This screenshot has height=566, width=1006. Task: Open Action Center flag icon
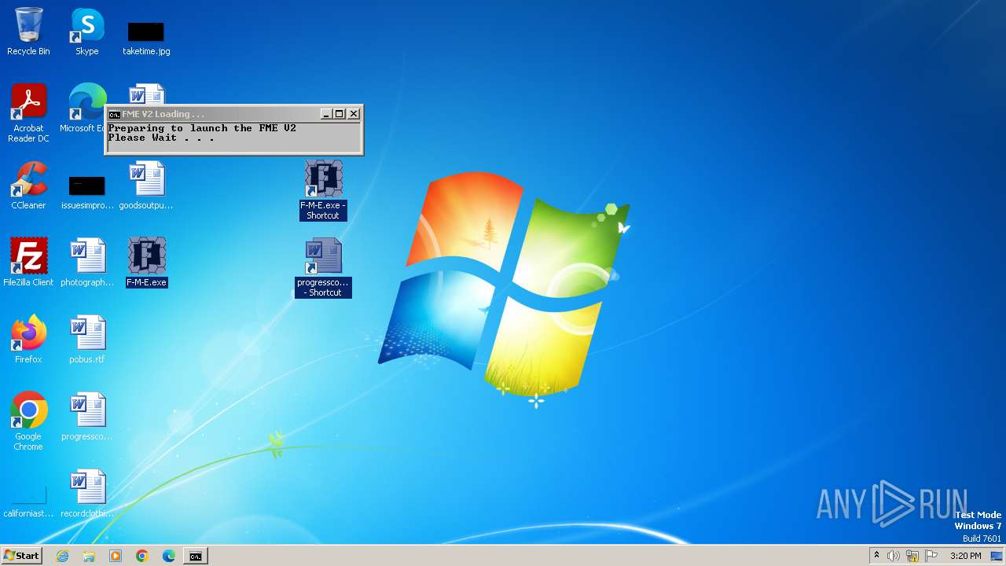931,556
